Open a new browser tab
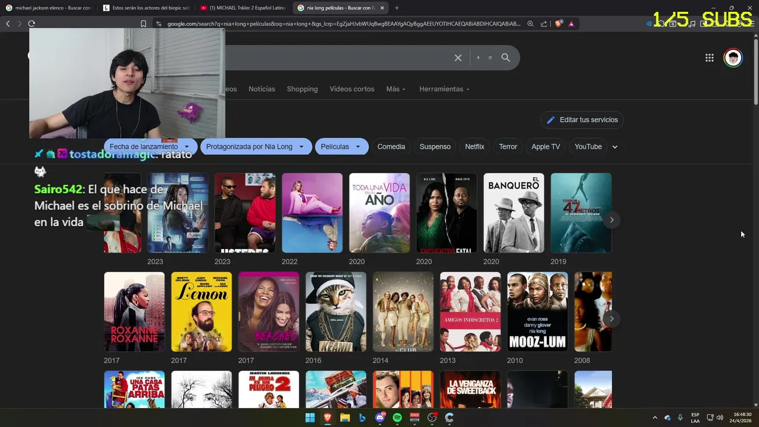759x427 pixels. (397, 8)
